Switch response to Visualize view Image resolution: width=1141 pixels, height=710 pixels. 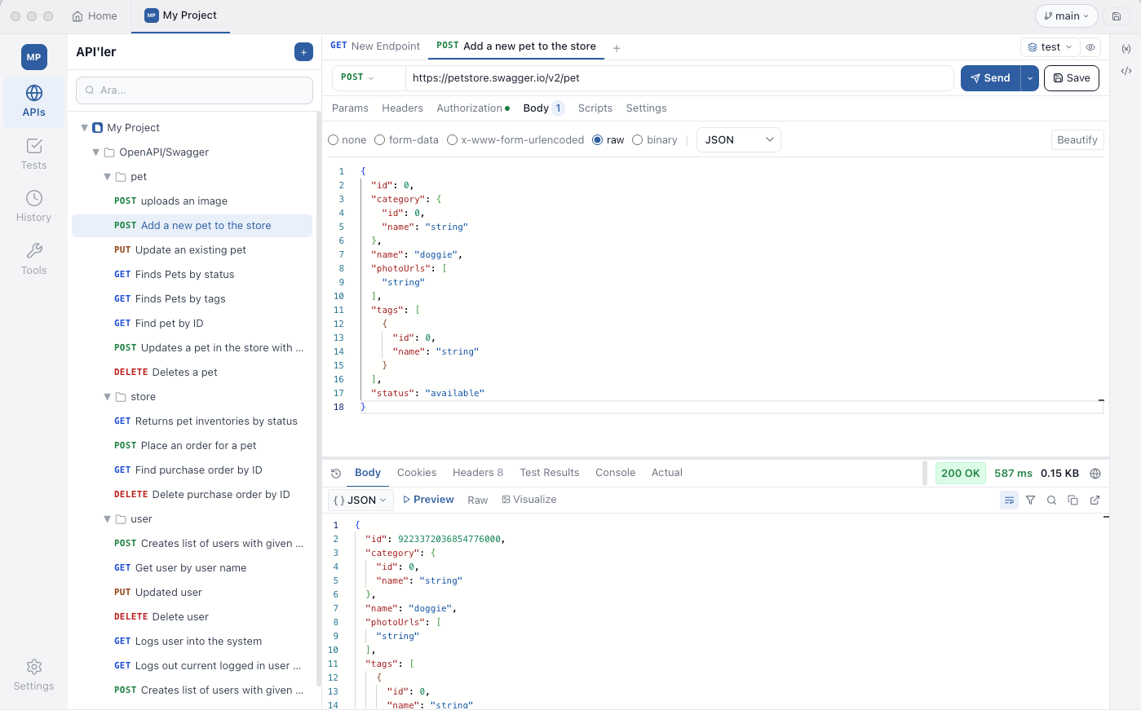point(529,500)
